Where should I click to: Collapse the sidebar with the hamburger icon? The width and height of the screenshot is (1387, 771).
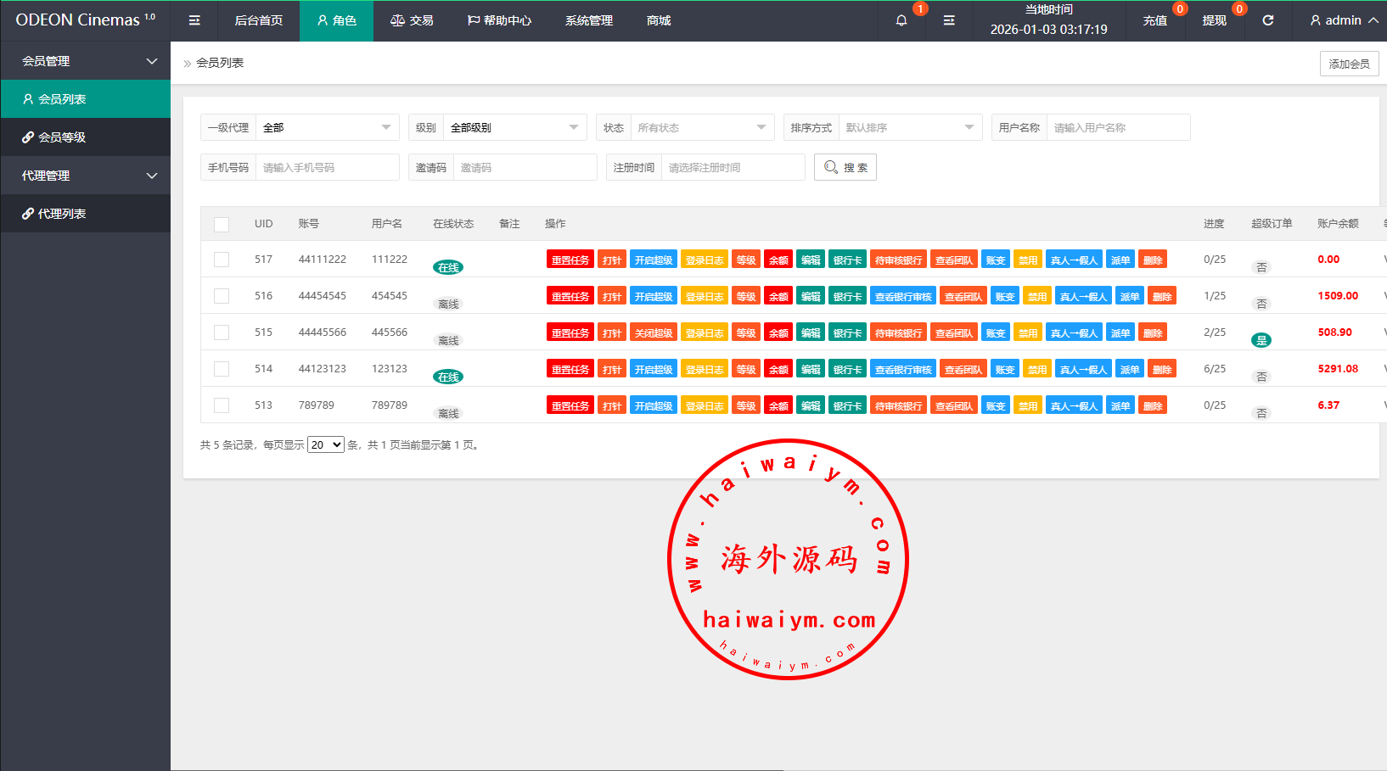(194, 20)
